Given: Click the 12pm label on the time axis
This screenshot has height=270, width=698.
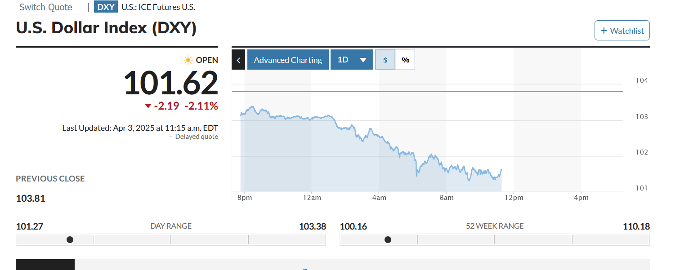Looking at the screenshot, I should (x=514, y=198).
